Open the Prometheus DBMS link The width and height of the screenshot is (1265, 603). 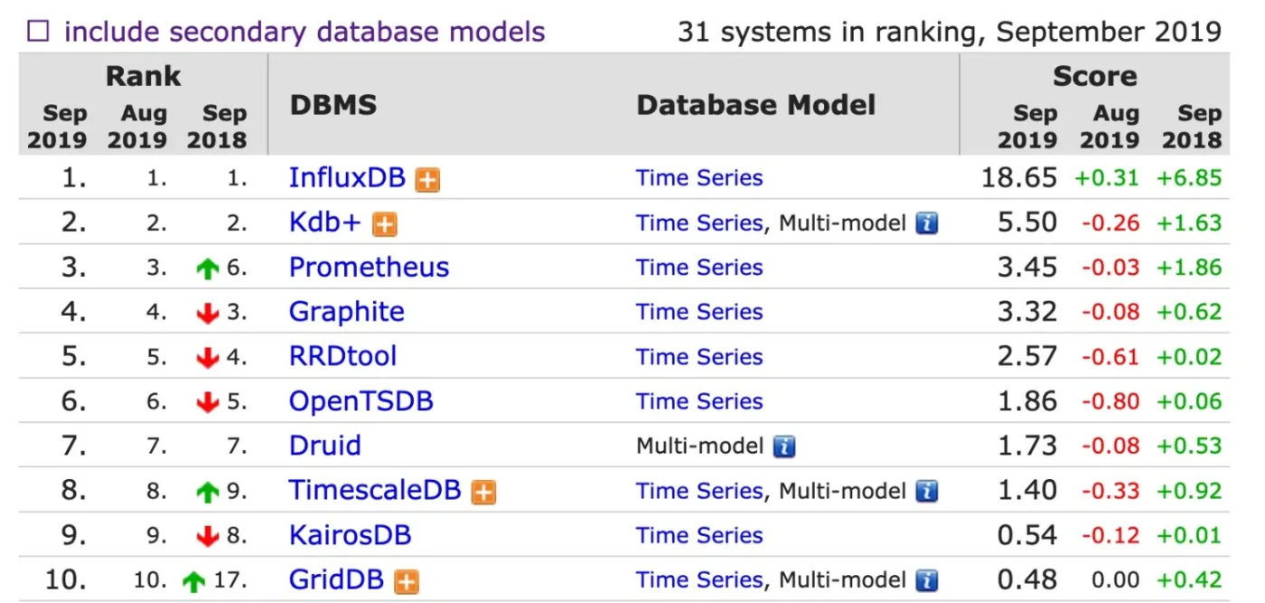point(369,268)
